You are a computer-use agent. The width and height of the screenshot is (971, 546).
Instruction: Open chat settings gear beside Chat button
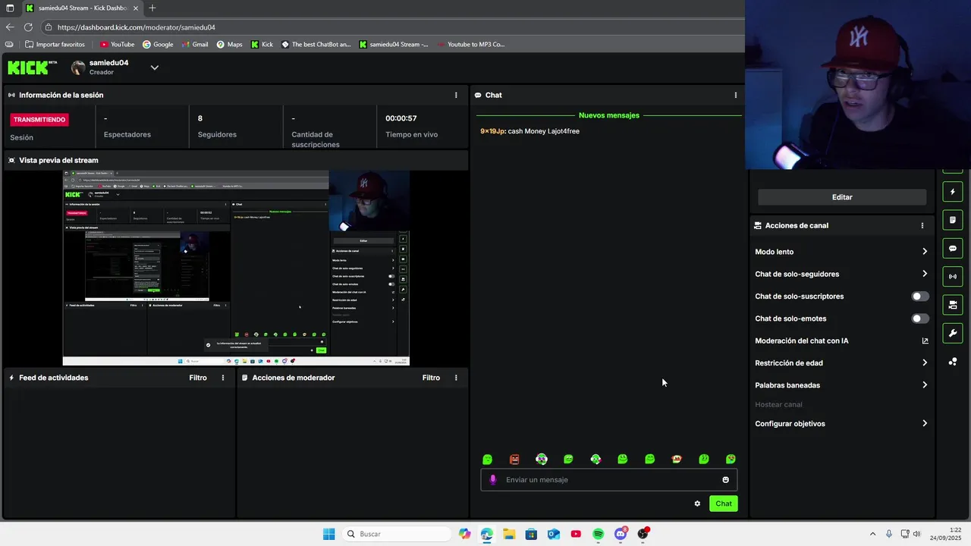tap(697, 504)
